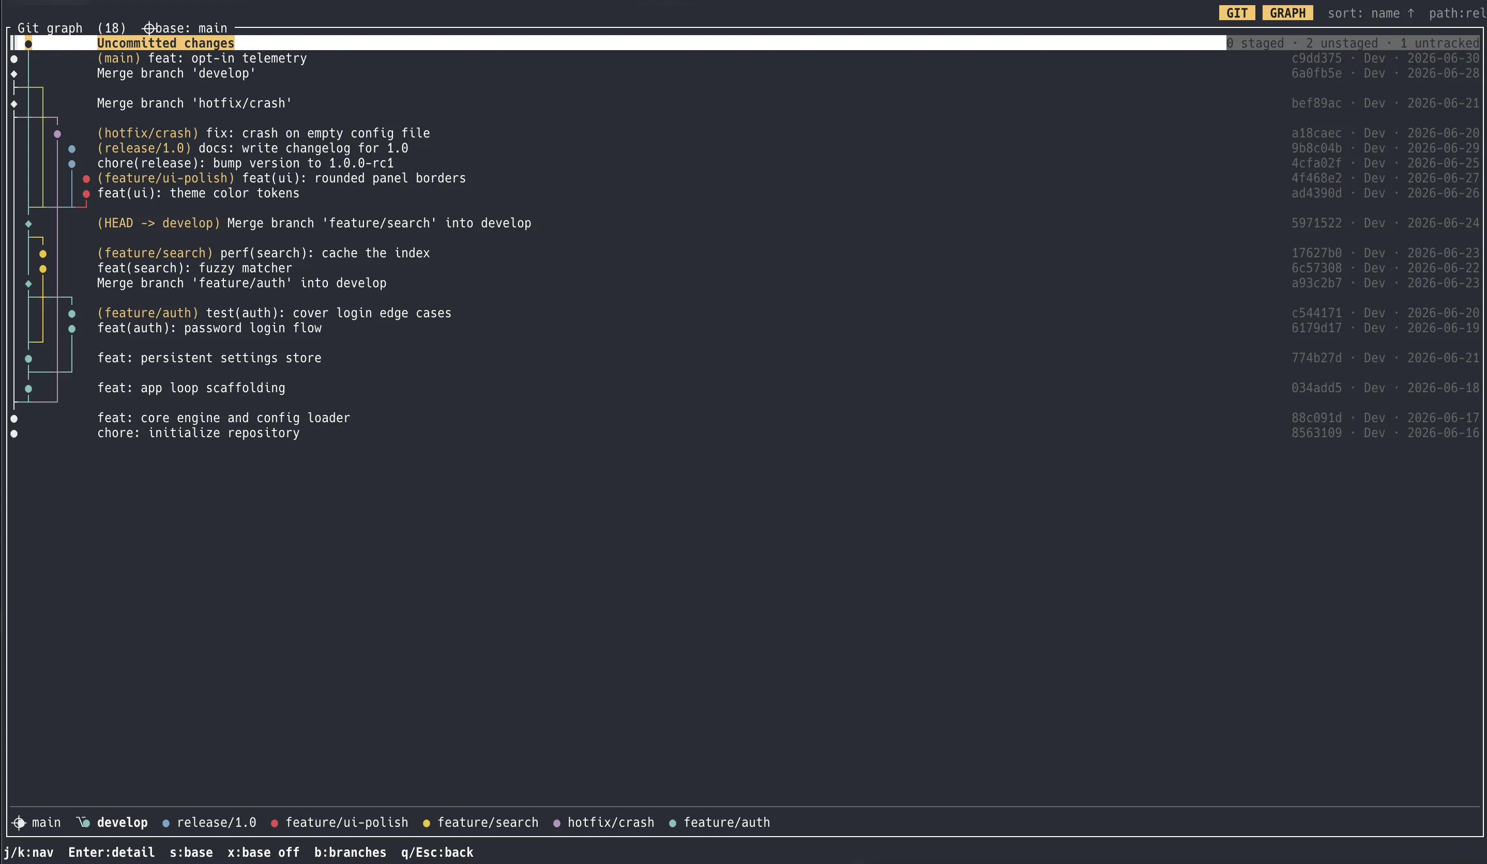Image resolution: width=1487 pixels, height=864 pixels.
Task: Click the GIT mode badge
Action: (x=1237, y=13)
